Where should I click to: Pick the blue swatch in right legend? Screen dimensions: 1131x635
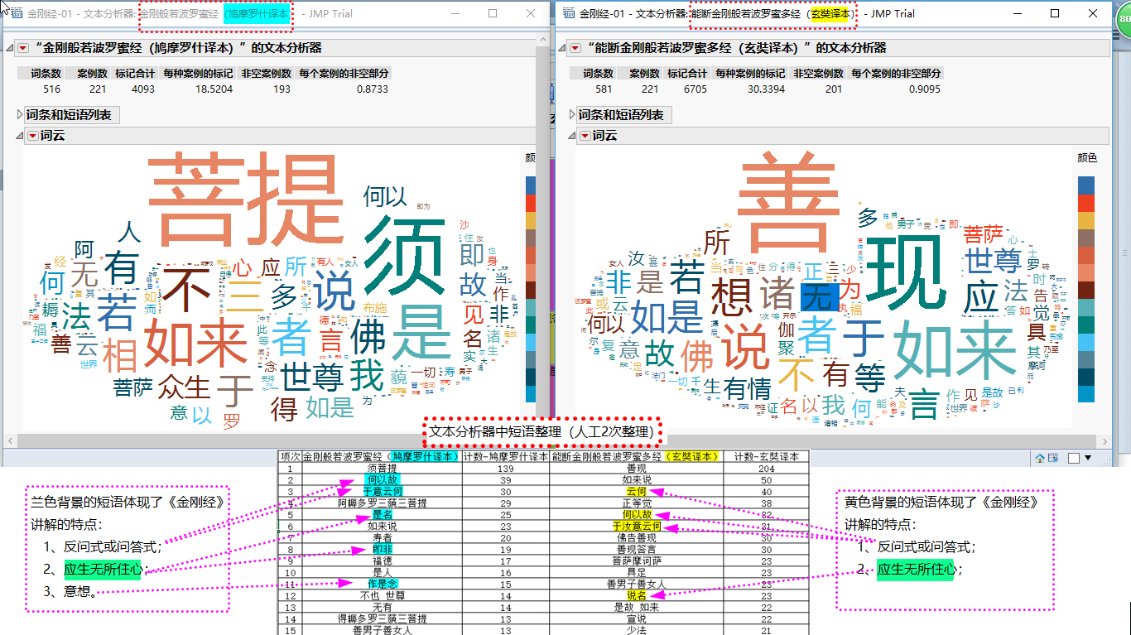[1085, 185]
